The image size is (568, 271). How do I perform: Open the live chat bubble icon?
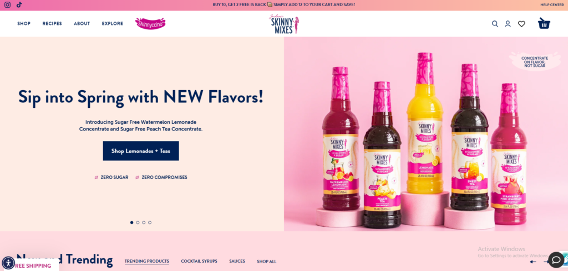tap(556, 260)
